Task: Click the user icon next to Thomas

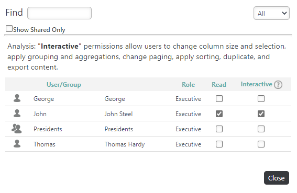Action: point(17,144)
